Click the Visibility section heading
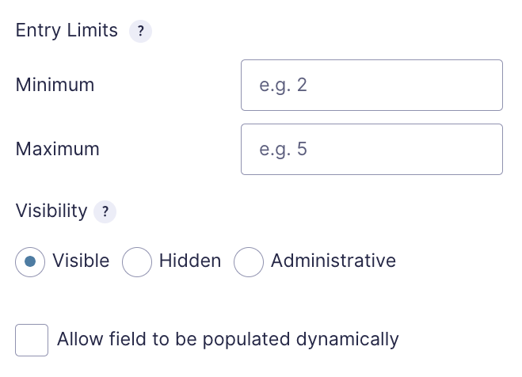The image size is (522, 377). click(51, 211)
